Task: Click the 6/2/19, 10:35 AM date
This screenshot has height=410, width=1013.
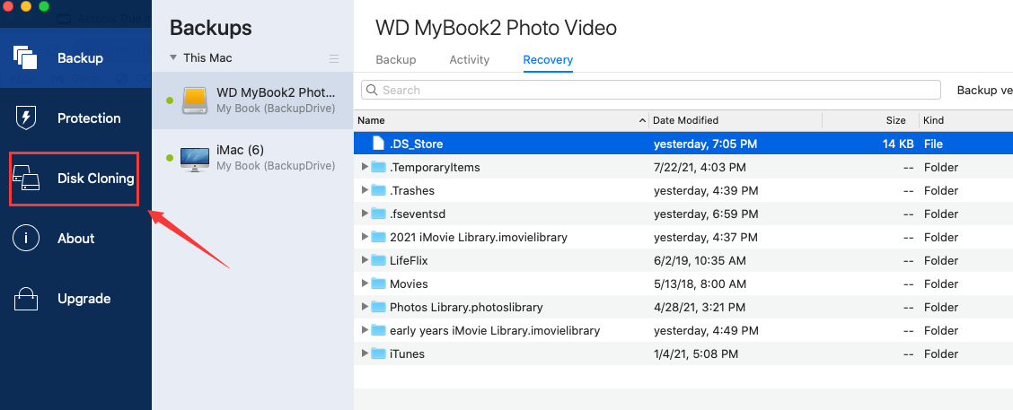Action: click(700, 261)
